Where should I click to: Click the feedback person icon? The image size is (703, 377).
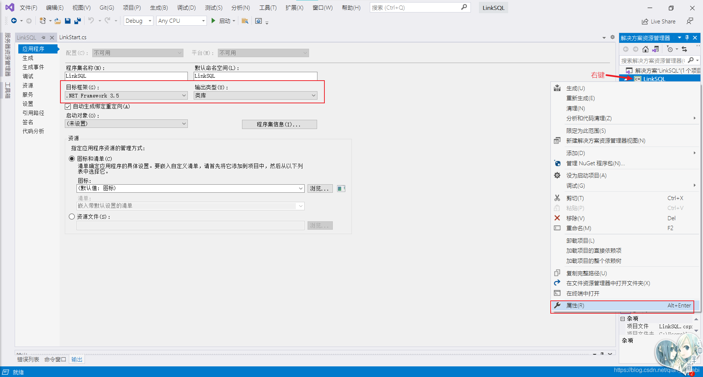click(690, 21)
